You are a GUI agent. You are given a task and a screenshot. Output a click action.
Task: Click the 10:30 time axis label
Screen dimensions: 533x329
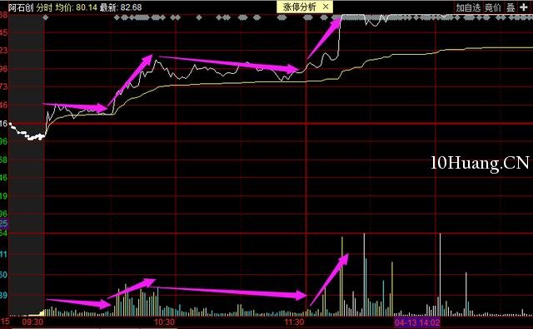(165, 322)
